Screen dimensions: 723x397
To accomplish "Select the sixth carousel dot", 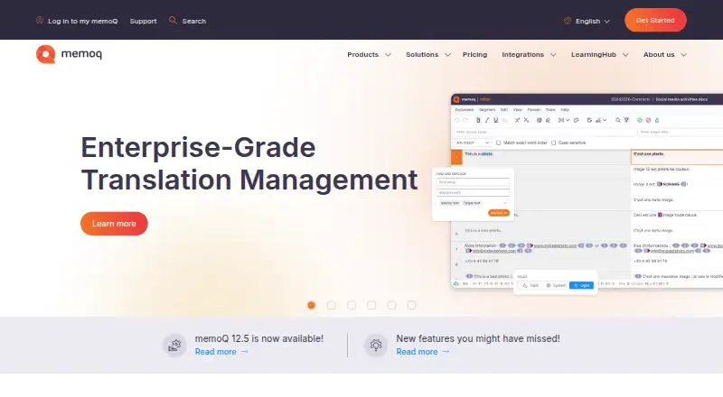I will 411,305.
